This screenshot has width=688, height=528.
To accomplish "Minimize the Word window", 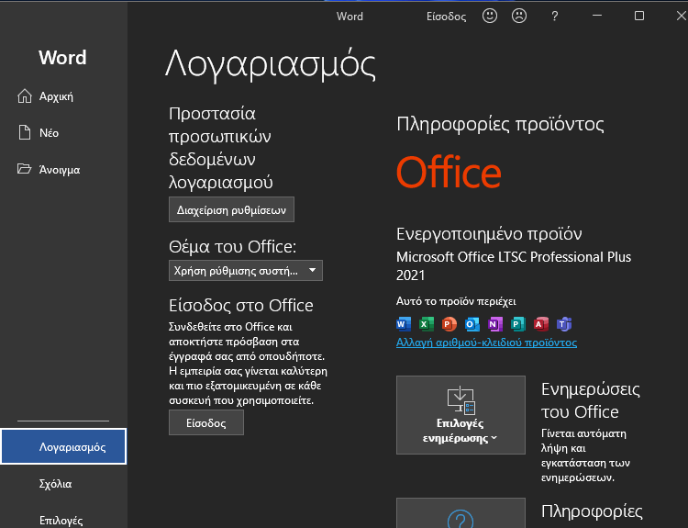I will pyautogui.click(x=597, y=16).
